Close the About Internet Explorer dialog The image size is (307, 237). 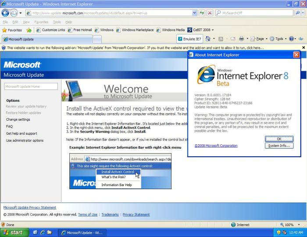(296, 55)
